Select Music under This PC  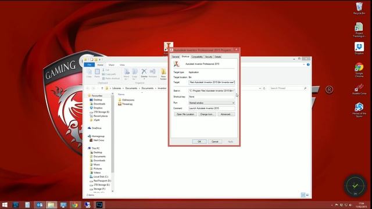(95, 164)
